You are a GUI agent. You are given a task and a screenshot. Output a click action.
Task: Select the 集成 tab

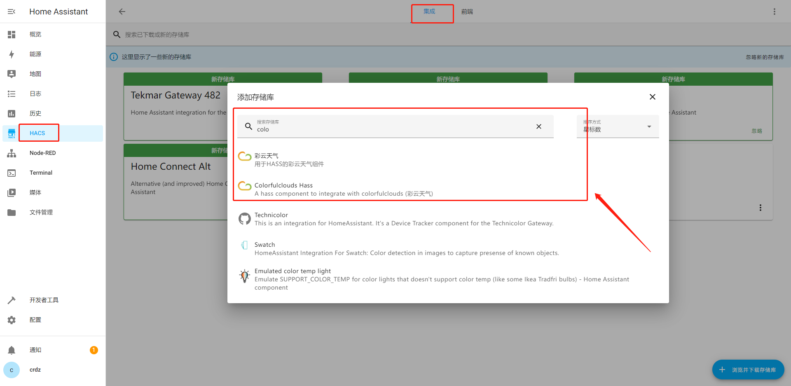pyautogui.click(x=429, y=12)
